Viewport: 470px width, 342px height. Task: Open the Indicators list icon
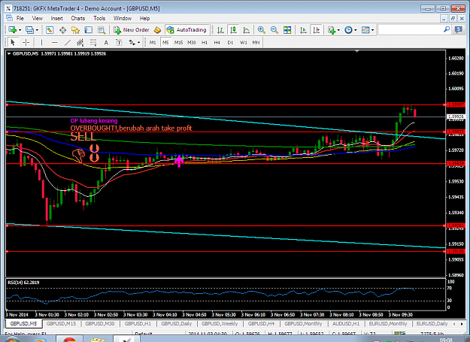point(331,30)
